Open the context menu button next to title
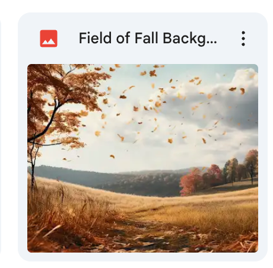 tap(243, 39)
